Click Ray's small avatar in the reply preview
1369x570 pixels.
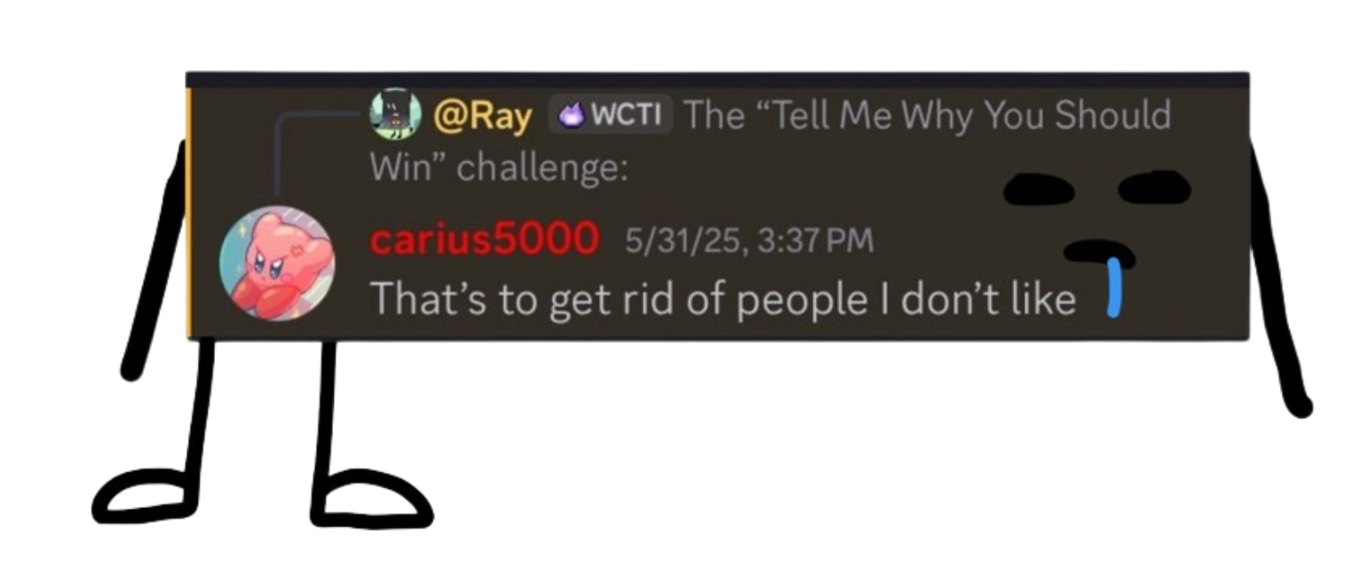(395, 114)
